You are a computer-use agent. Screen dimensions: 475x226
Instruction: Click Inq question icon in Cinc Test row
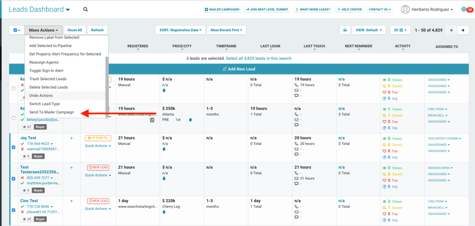pos(384,220)
